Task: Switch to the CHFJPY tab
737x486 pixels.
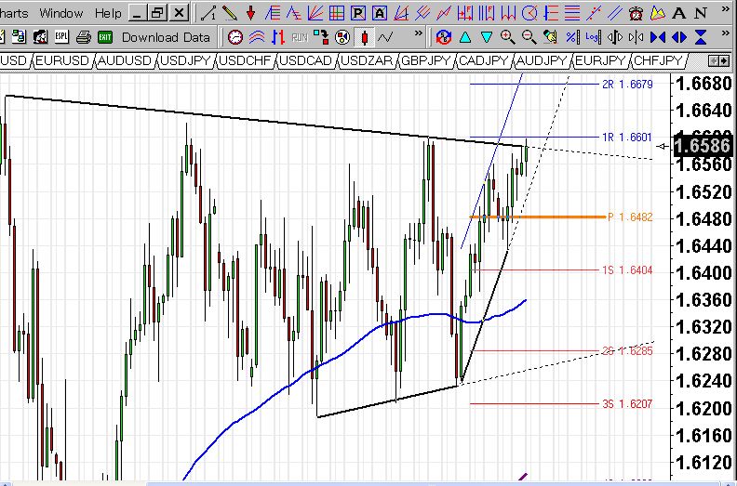Action: pos(658,60)
